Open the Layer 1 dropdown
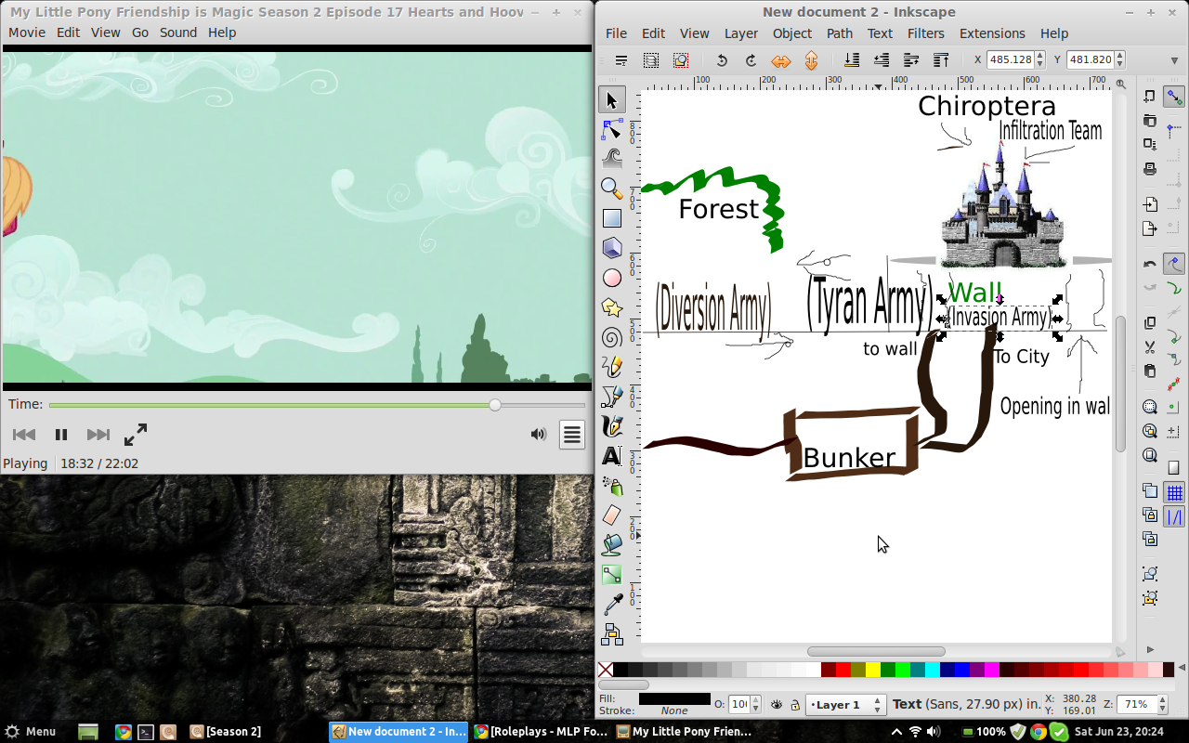1189x743 pixels. [x=845, y=705]
